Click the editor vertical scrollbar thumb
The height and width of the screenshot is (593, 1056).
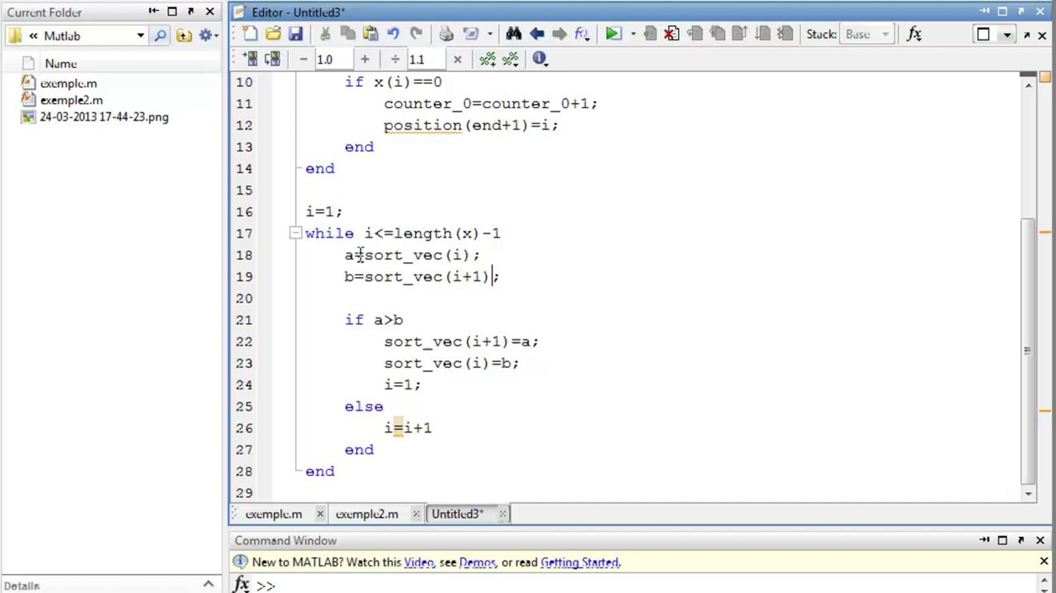point(1028,351)
